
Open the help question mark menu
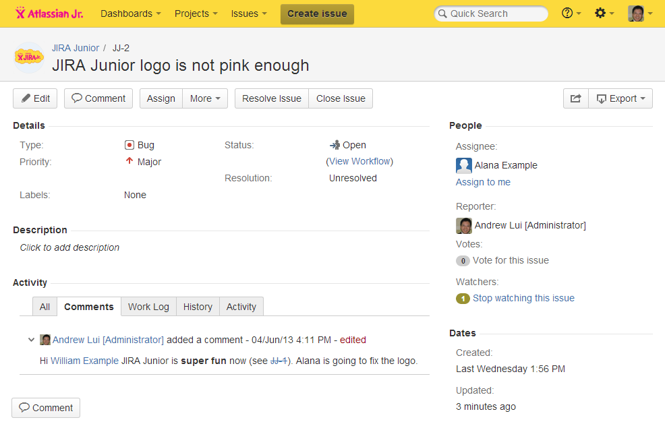pos(571,13)
